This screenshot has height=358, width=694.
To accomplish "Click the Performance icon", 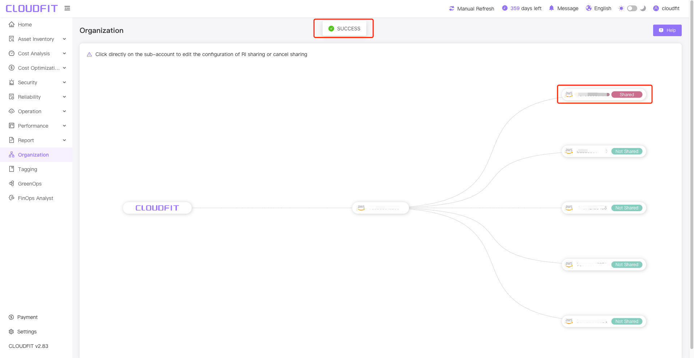I will click(12, 125).
